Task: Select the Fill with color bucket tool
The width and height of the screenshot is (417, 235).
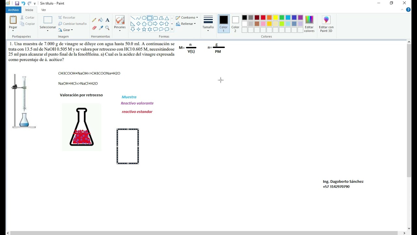Action: coord(101,20)
